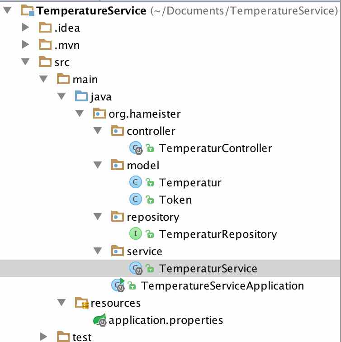Click the resources folder icon
341x342 pixels.
(81, 303)
